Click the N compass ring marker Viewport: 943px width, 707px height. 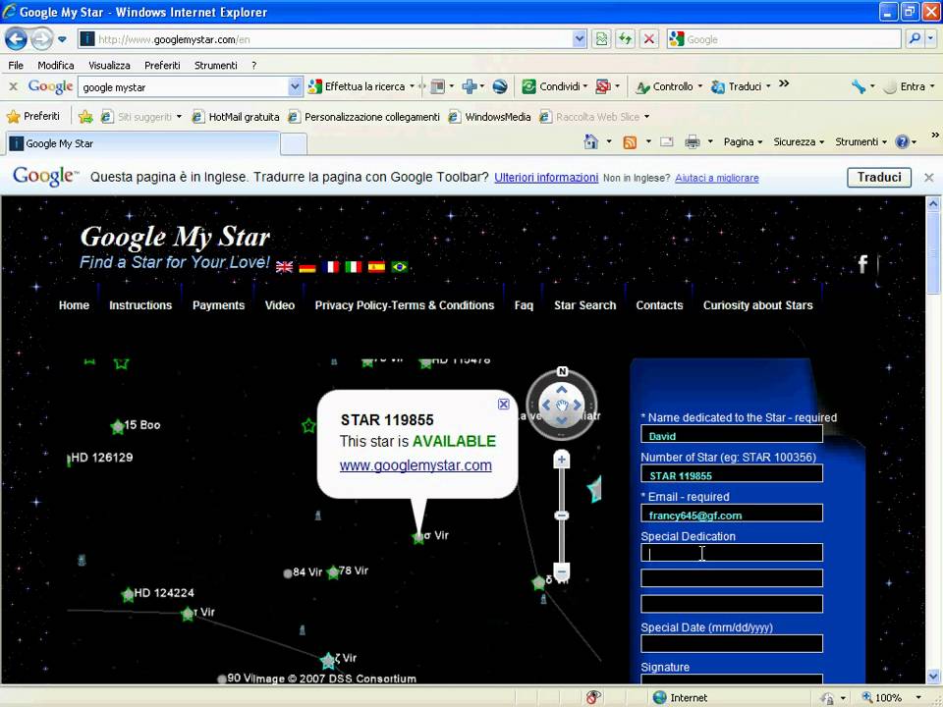click(x=562, y=371)
